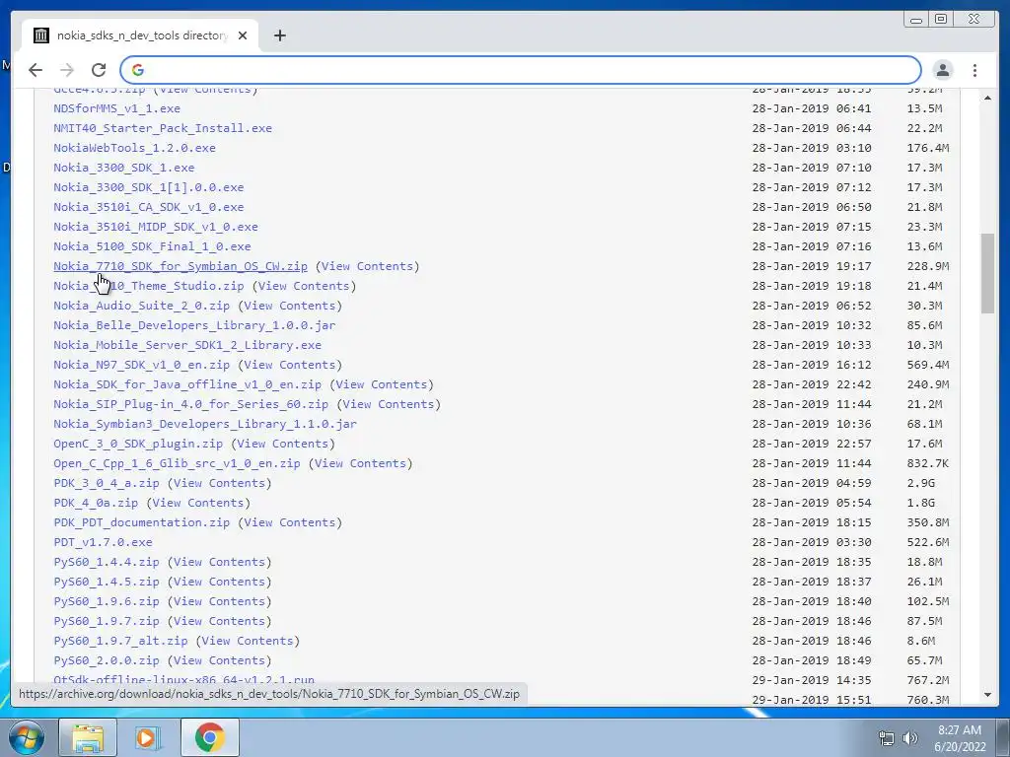Screen dimensions: 1010x757
Task: Download Nokia_Mobile_Server_SDK1_2_Library.exe
Action: 186,345
